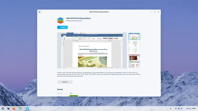The image size is (198, 111).
Task: Open the Software store taskbar icon
Action: pyautogui.click(x=27, y=108)
